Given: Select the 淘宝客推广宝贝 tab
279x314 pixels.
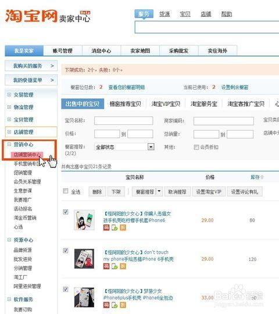Looking at the screenshot, I should click(x=246, y=104).
